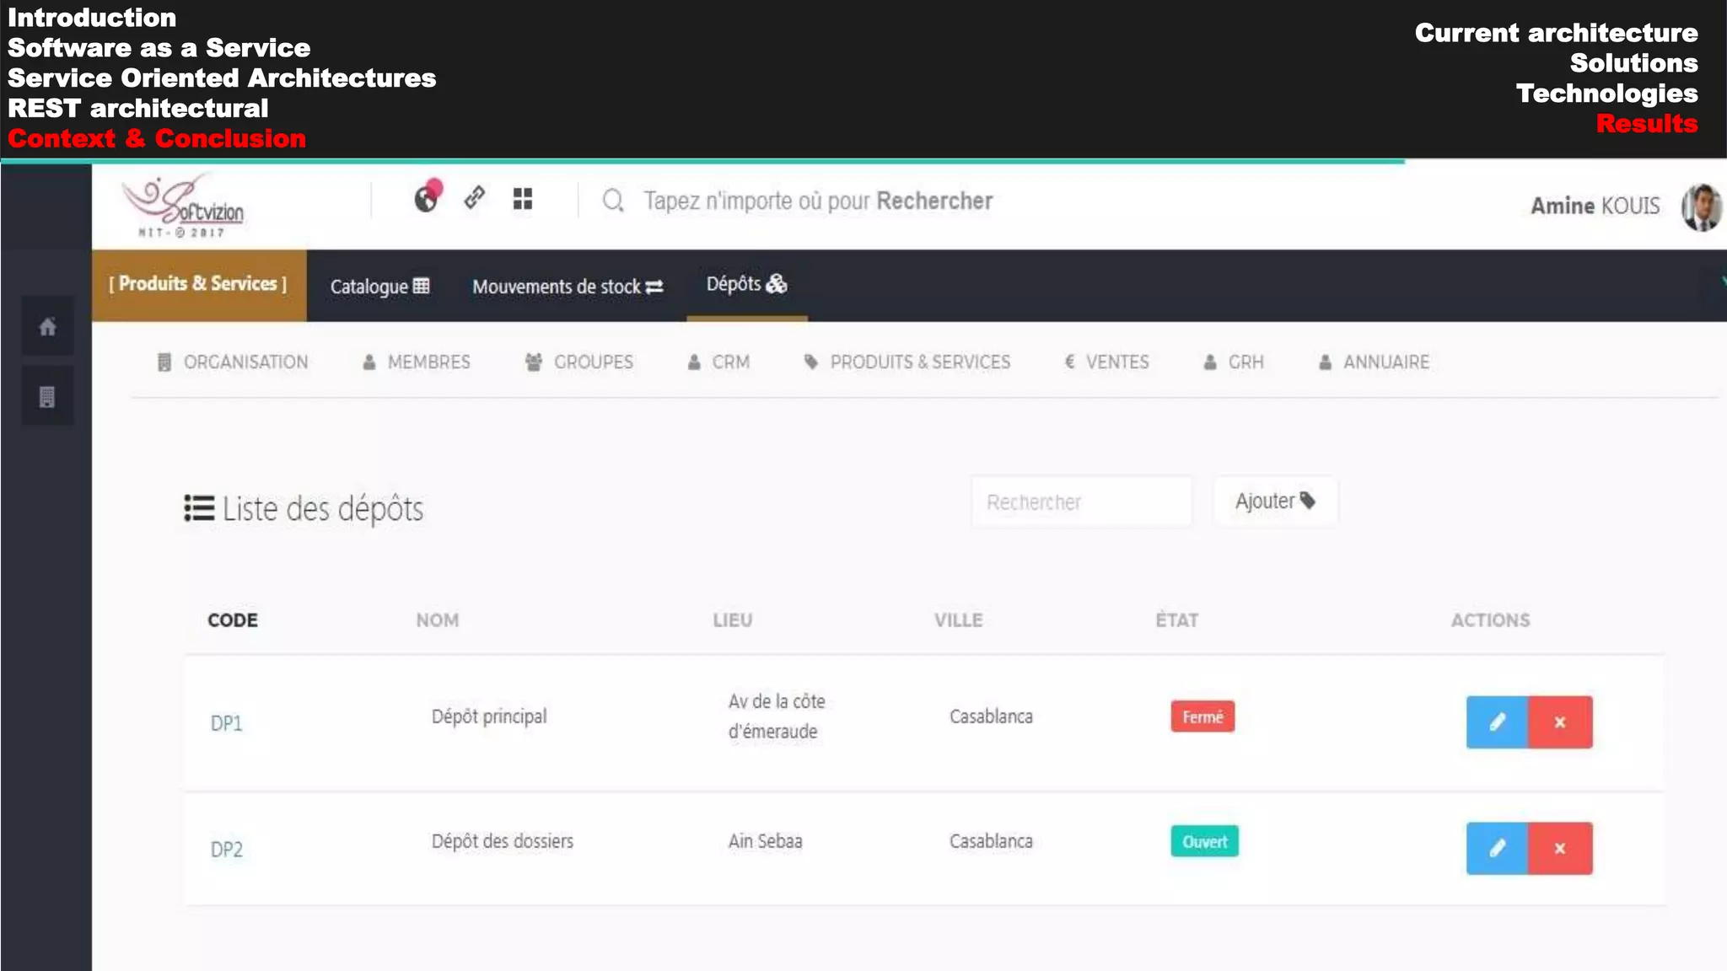The height and width of the screenshot is (971, 1727).
Task: Sort the list by CODE column header
Action: [233, 620]
